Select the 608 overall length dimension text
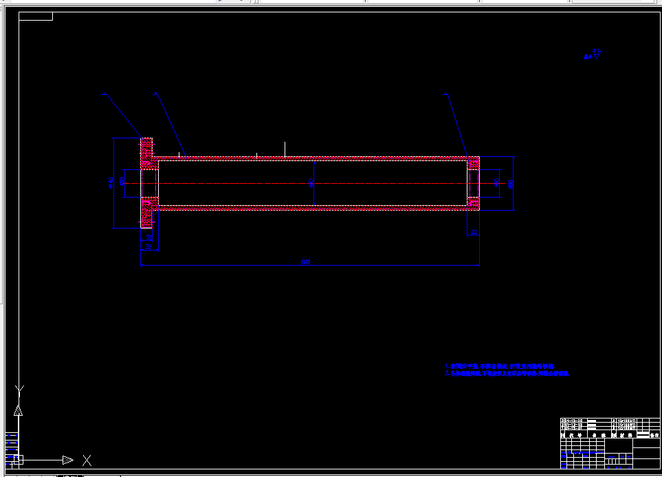Image resolution: width=662 pixels, height=477 pixels. pos(306,262)
